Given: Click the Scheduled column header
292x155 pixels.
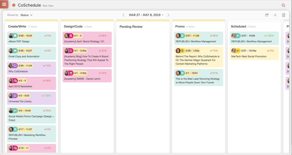Looking at the screenshot, I should 238,27.
